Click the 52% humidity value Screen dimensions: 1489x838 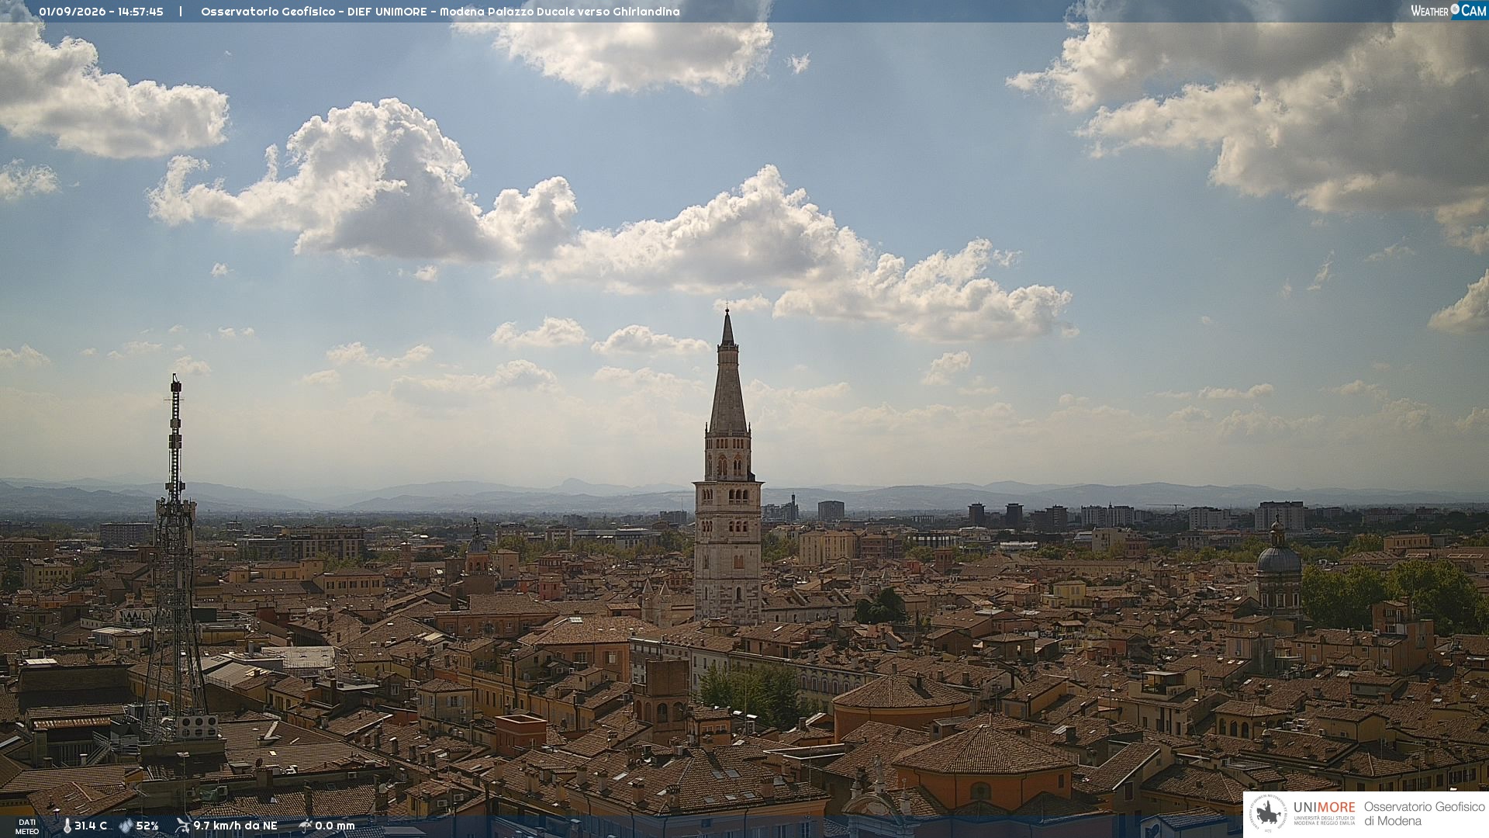coord(147,826)
